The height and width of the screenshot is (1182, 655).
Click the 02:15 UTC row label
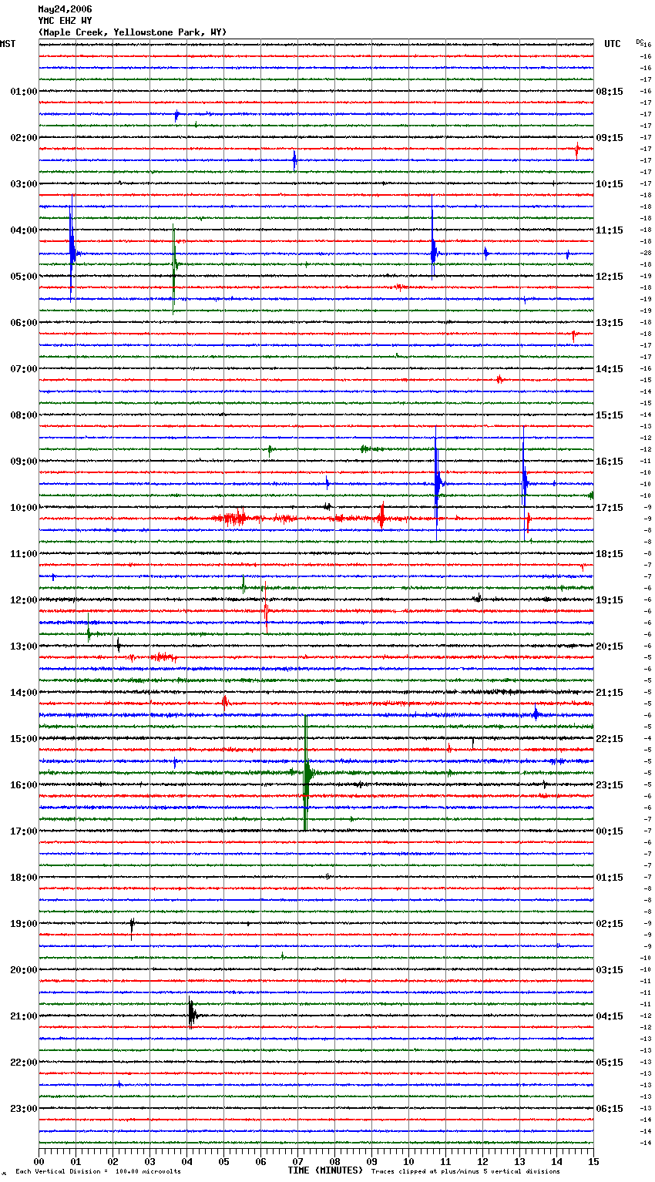tap(610, 924)
